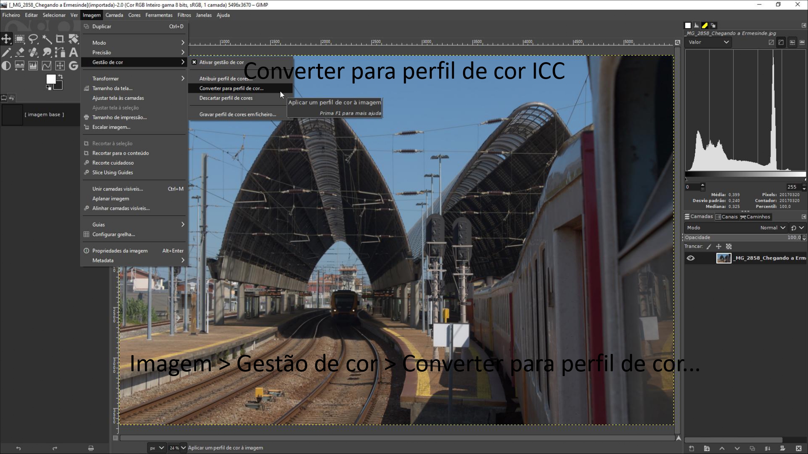Open the layer Modo Normal dropdown
808x454 pixels.
772,228
